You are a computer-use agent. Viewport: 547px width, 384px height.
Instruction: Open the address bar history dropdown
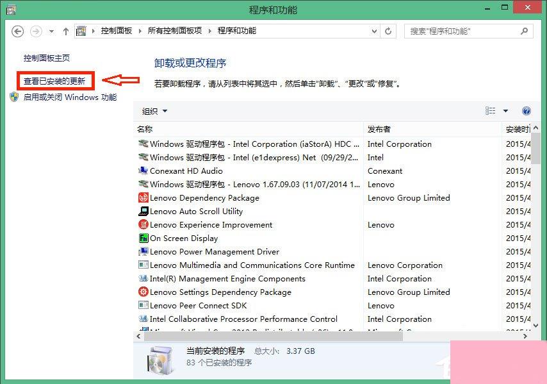(374, 31)
